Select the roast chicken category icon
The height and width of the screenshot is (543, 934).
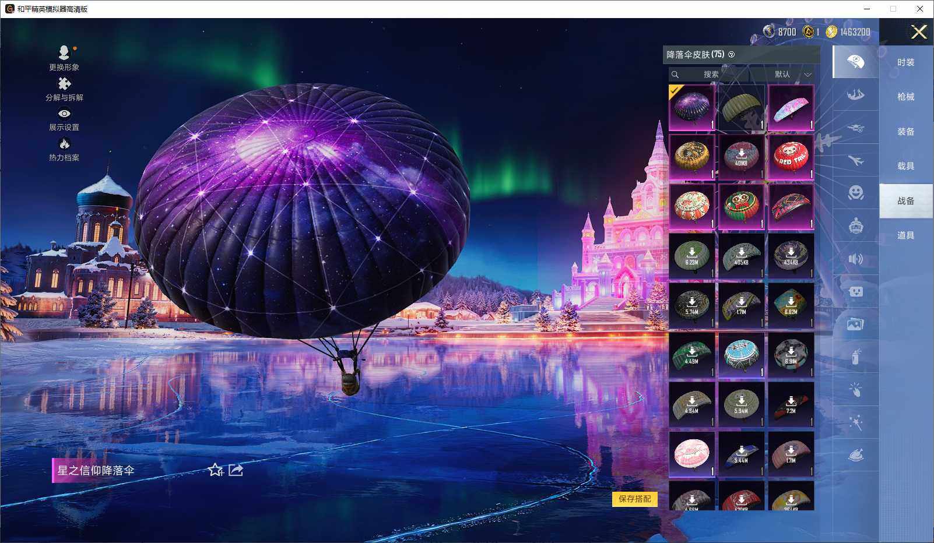[x=855, y=455]
